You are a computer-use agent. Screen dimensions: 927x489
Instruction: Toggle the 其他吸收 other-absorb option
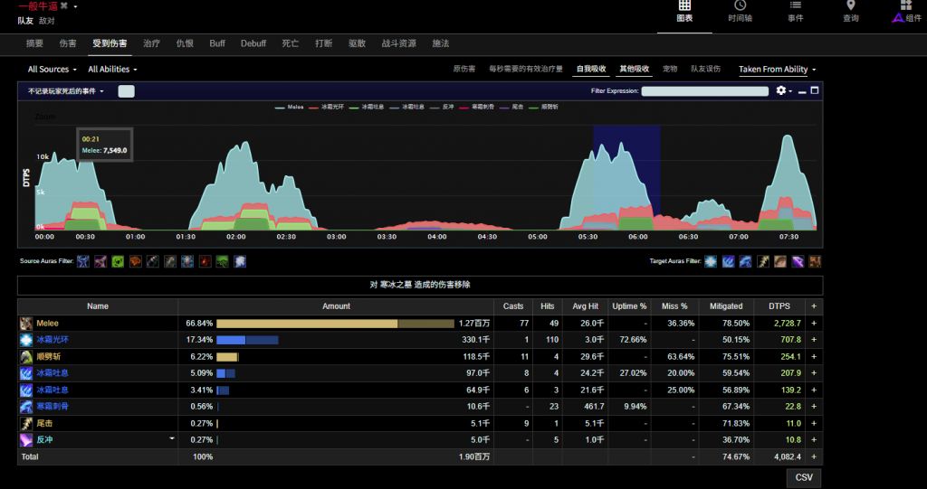coord(634,69)
